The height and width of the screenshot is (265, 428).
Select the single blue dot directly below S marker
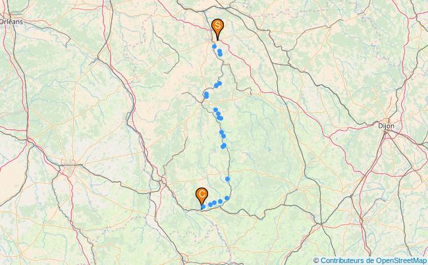pos(214,46)
